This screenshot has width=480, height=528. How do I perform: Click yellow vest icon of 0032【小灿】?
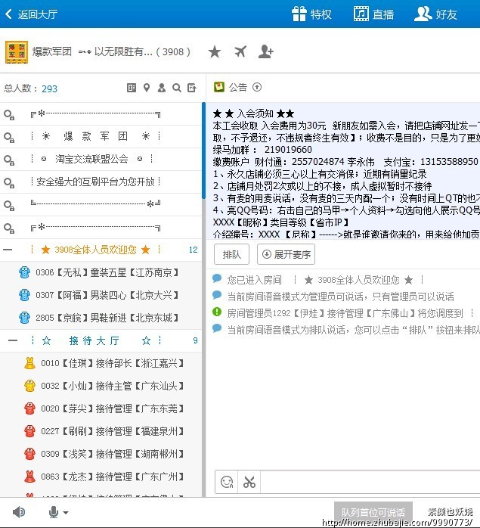(29, 386)
